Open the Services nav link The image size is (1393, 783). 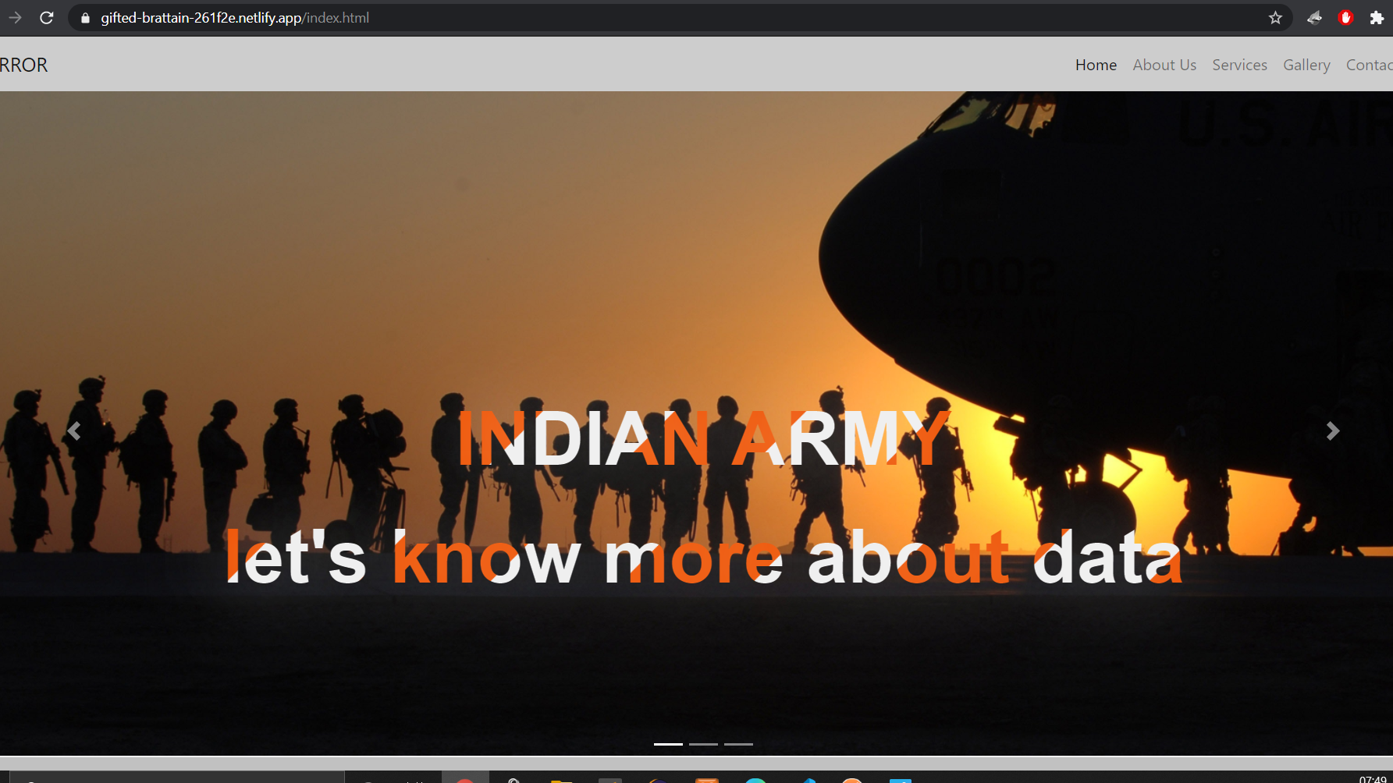[x=1239, y=65]
